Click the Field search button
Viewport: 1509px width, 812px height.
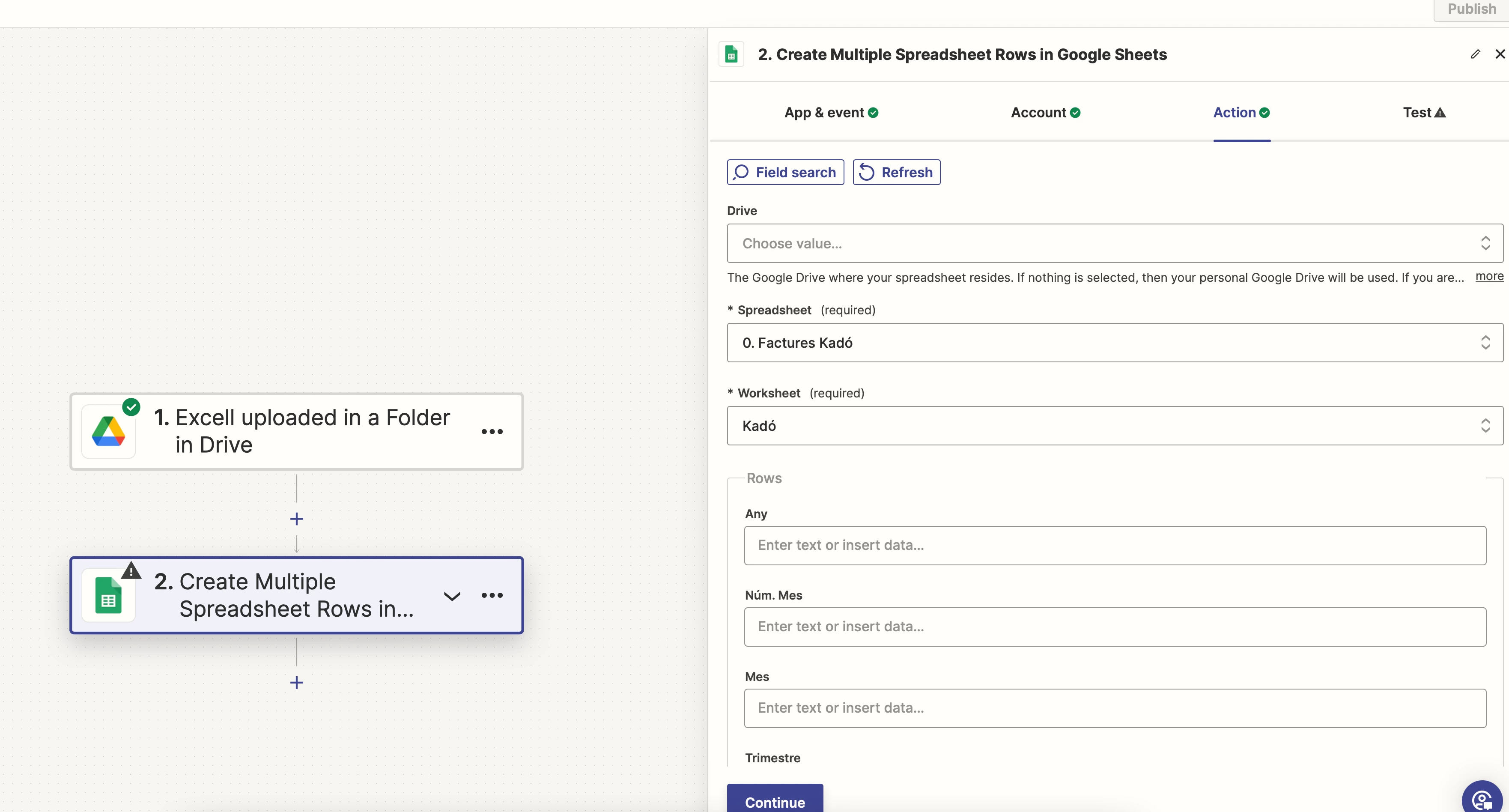[785, 172]
